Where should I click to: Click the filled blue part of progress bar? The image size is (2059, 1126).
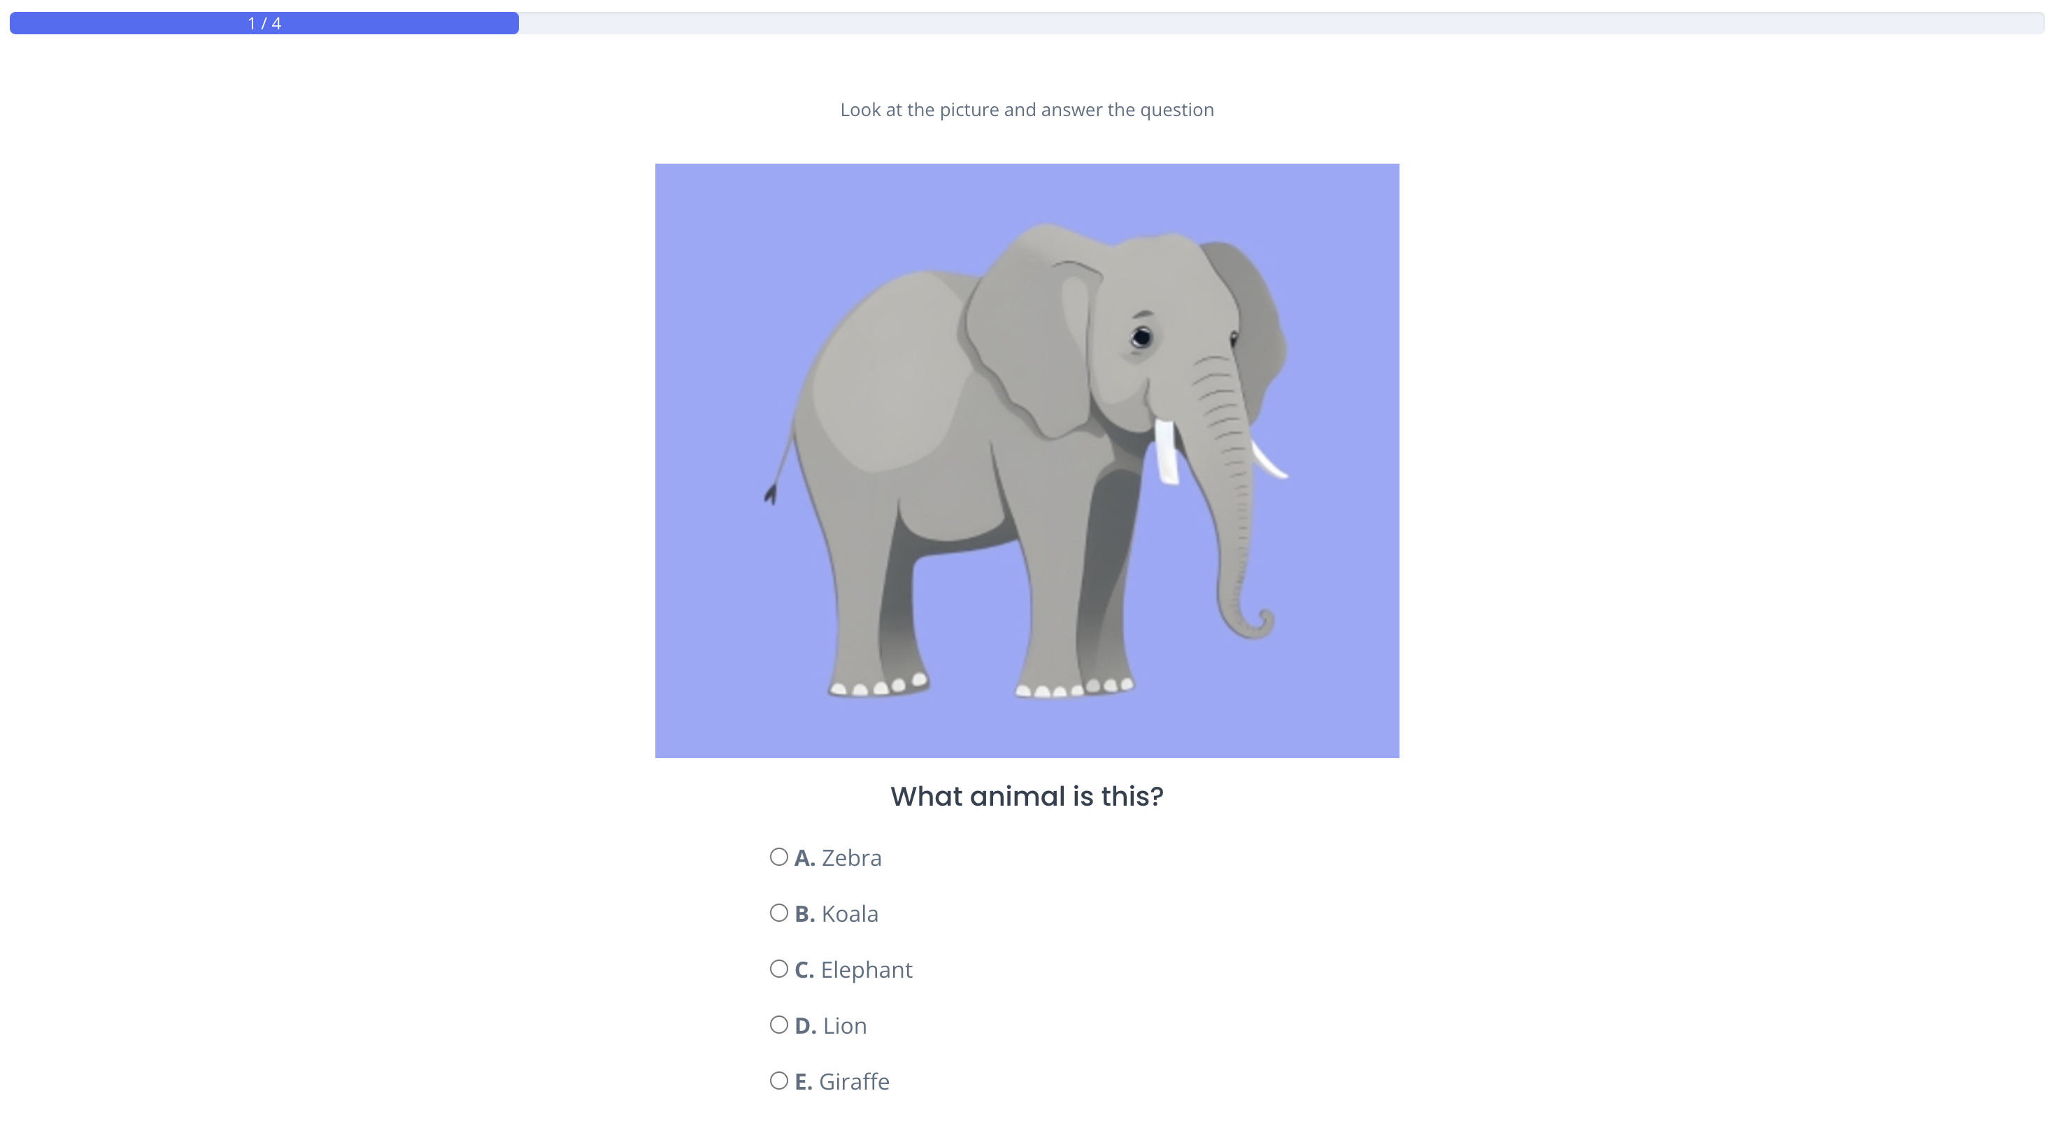pos(264,23)
